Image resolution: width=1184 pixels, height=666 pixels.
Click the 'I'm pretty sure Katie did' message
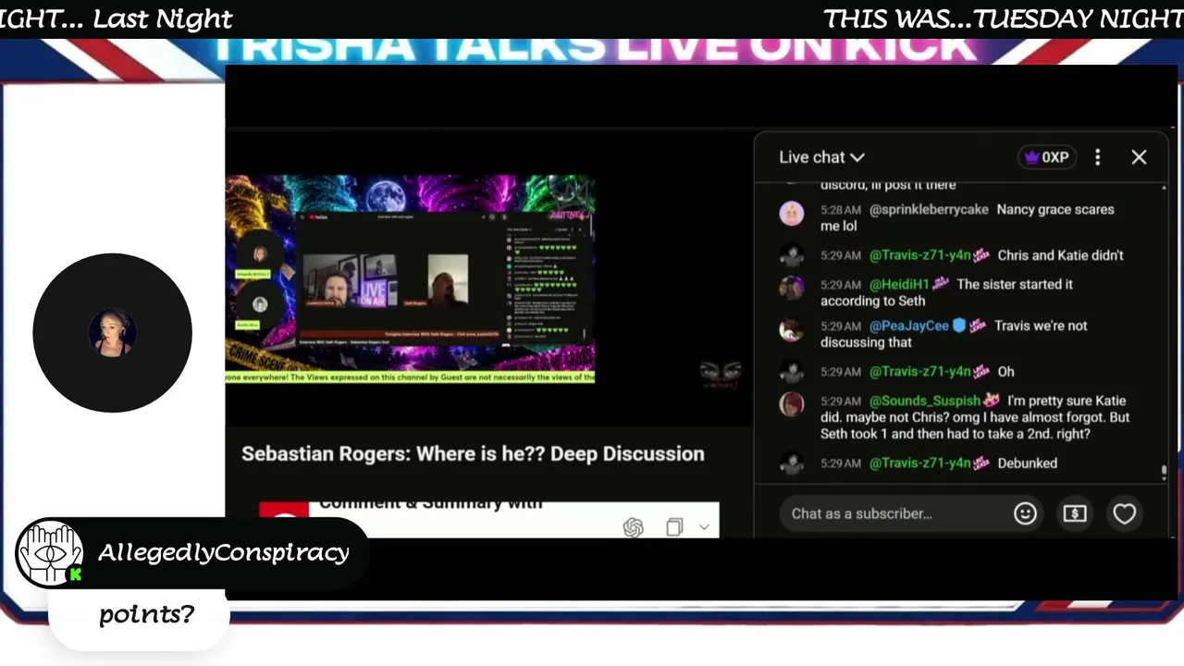click(x=975, y=417)
